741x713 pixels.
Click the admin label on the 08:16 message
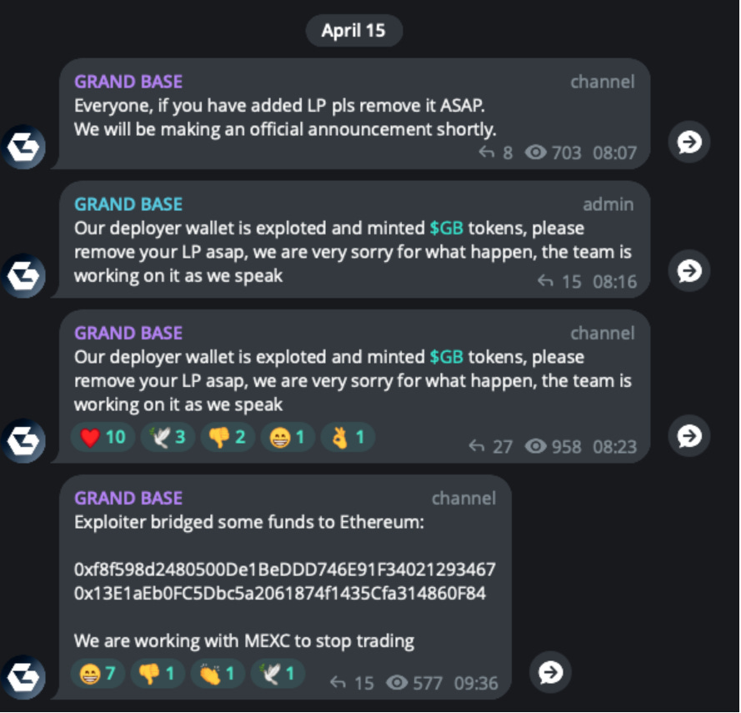[609, 203]
